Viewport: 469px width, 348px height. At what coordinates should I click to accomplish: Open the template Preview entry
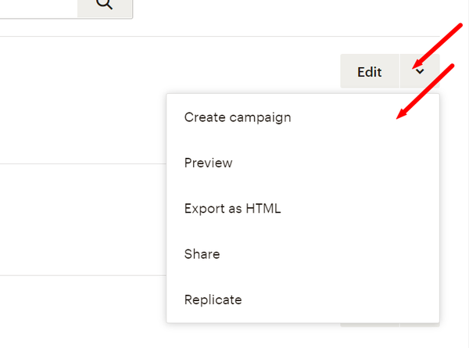208,163
